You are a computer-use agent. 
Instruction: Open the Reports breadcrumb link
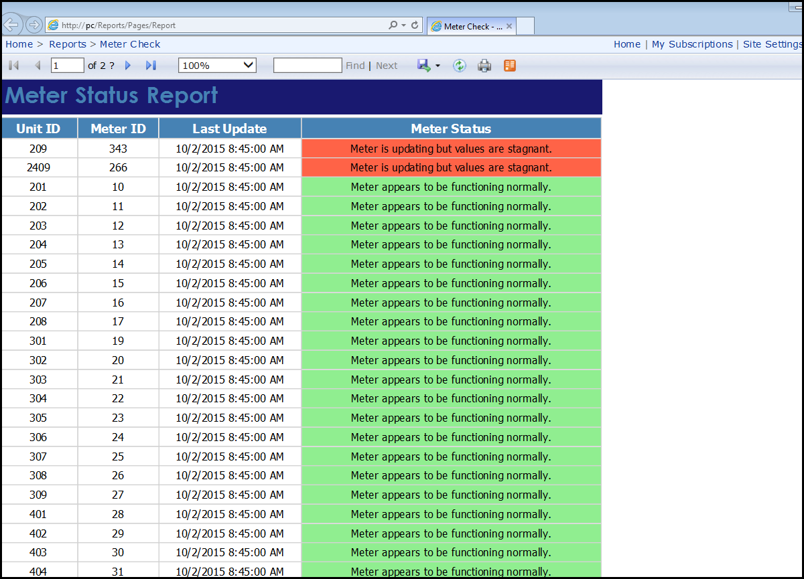(x=68, y=44)
